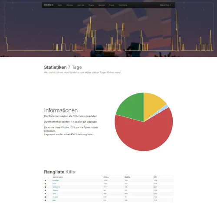This screenshot has height=203, width=217.
Task: Open the player link in the 7.92 K/D row
Action: pyautogui.click(x=55, y=197)
